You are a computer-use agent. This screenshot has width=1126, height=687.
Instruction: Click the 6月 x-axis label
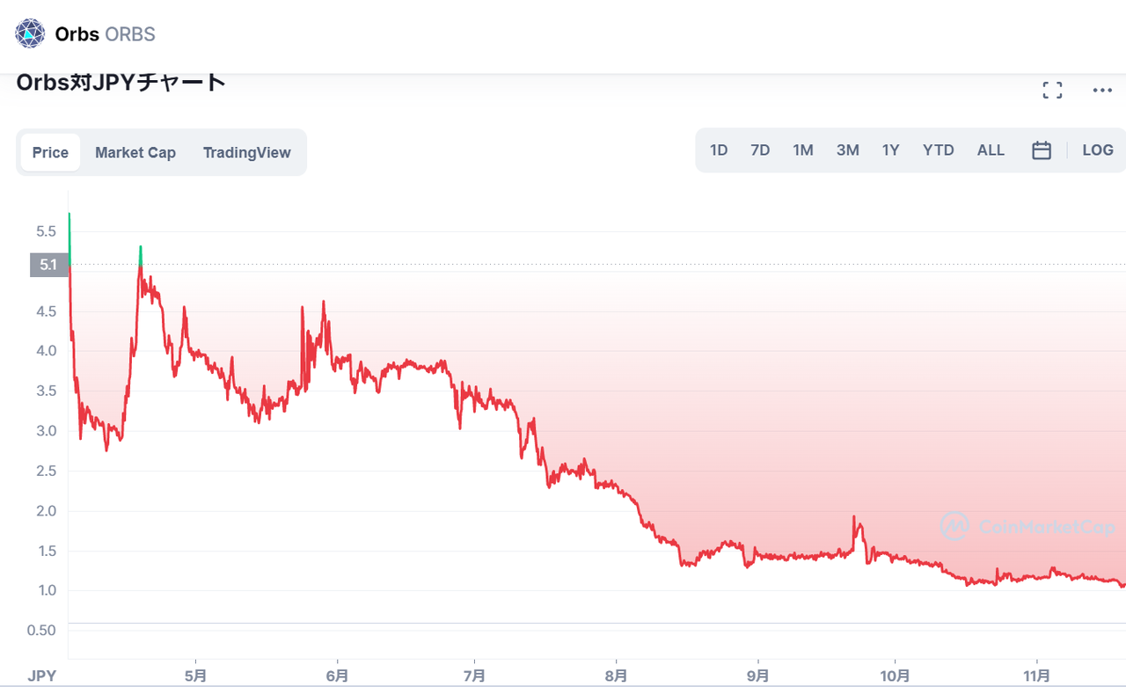pyautogui.click(x=337, y=676)
